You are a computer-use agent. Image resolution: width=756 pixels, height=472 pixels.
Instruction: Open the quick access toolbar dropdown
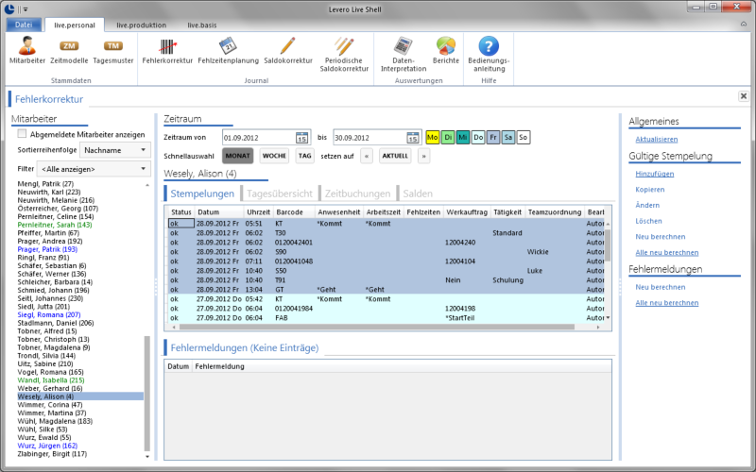pyautogui.click(x=26, y=9)
